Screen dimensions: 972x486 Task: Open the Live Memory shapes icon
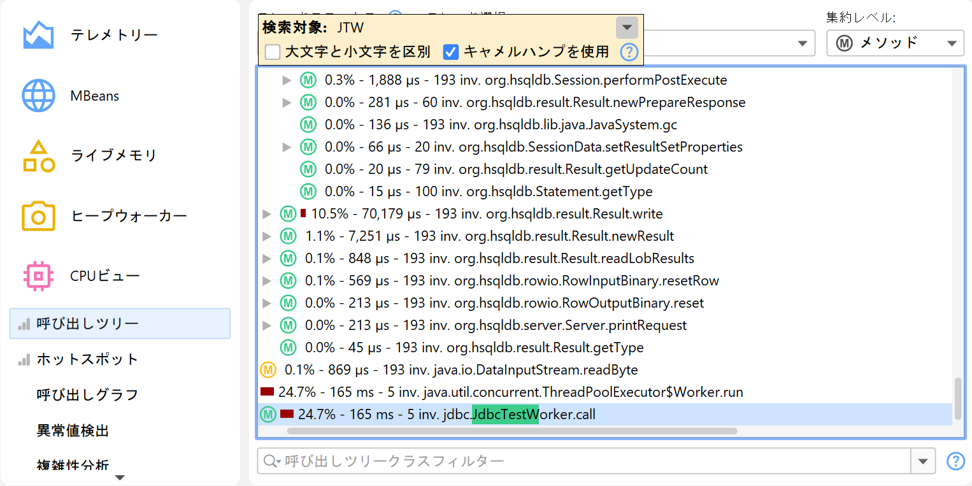point(38,156)
